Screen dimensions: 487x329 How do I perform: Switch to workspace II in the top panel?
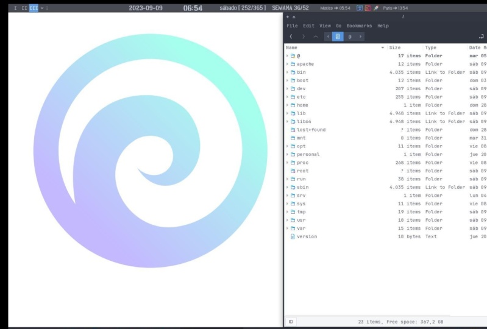point(24,8)
